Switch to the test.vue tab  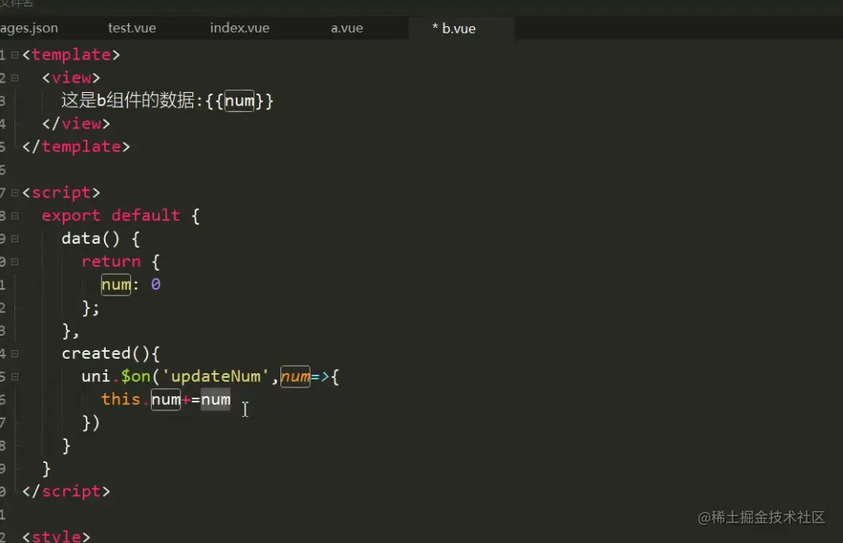[x=132, y=28]
